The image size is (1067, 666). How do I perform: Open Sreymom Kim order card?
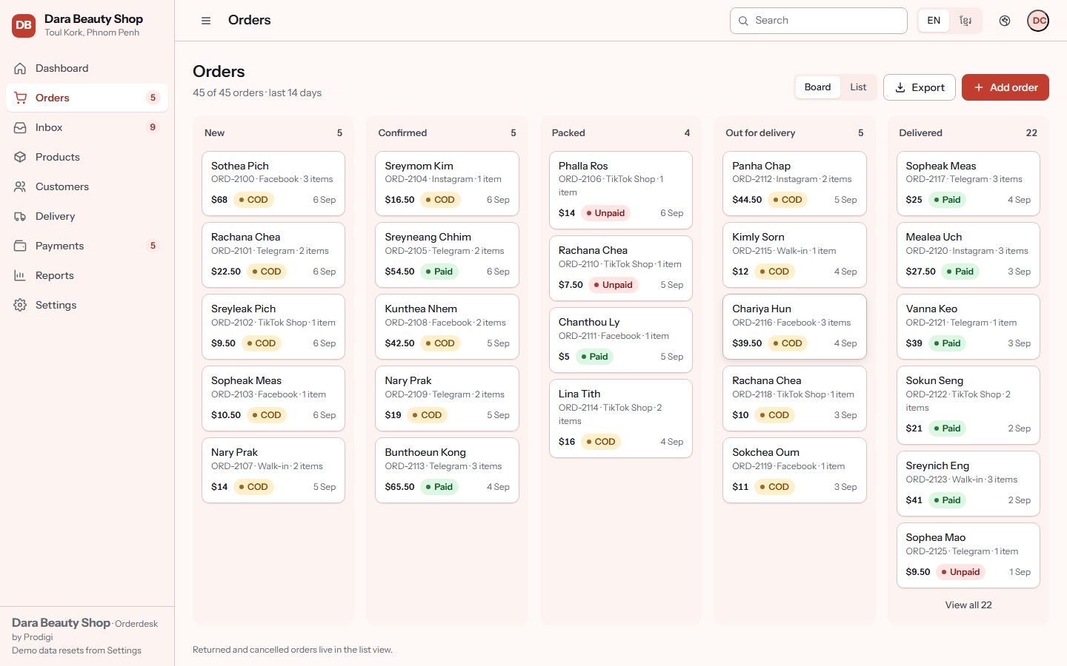pyautogui.click(x=447, y=184)
